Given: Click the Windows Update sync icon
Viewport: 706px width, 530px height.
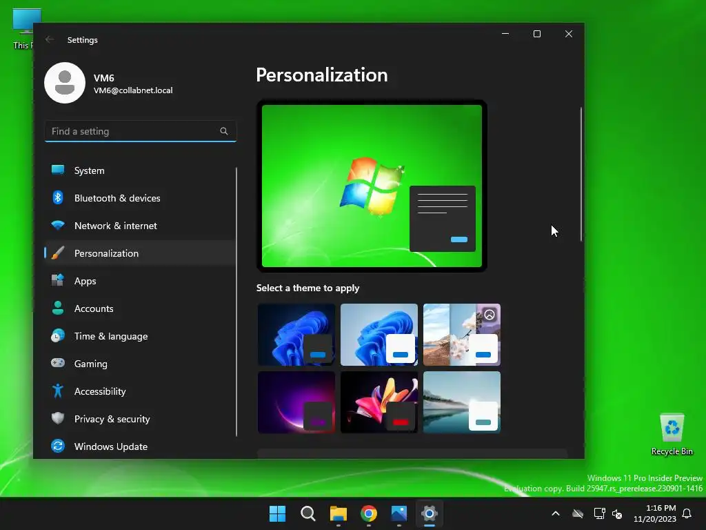Looking at the screenshot, I should [58, 446].
